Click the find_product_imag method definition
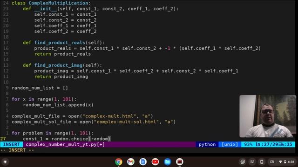Screen dimensions: 298x167 [x=58, y=65]
